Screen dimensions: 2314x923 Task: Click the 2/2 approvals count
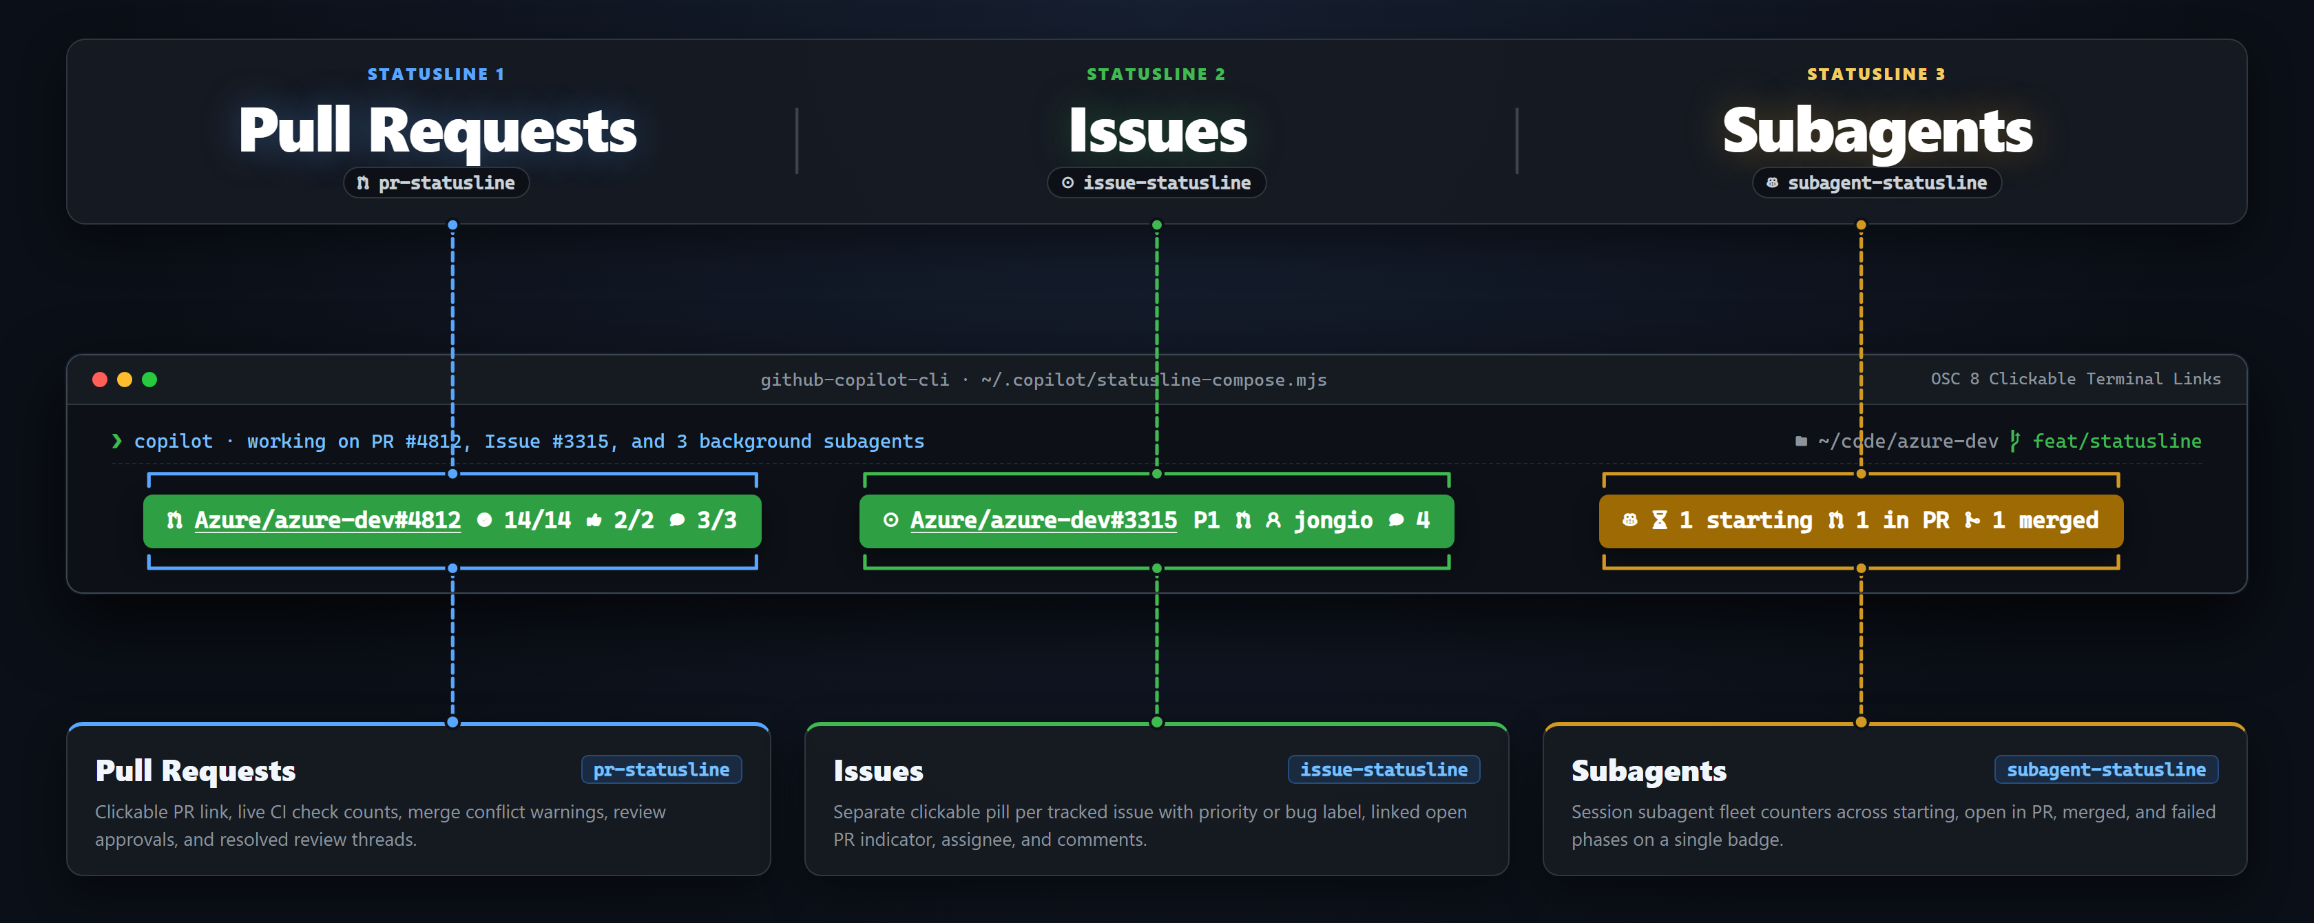pos(634,520)
